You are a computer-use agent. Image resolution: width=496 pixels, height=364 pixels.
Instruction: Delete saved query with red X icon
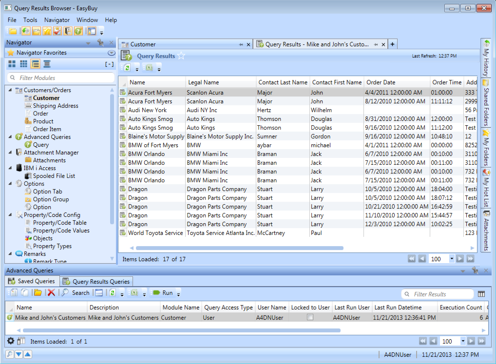51,293
